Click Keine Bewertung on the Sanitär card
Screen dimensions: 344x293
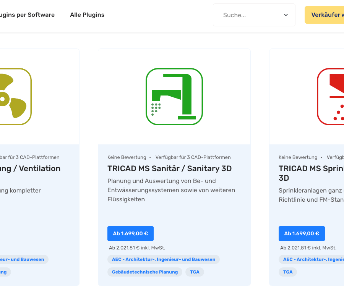(x=127, y=157)
